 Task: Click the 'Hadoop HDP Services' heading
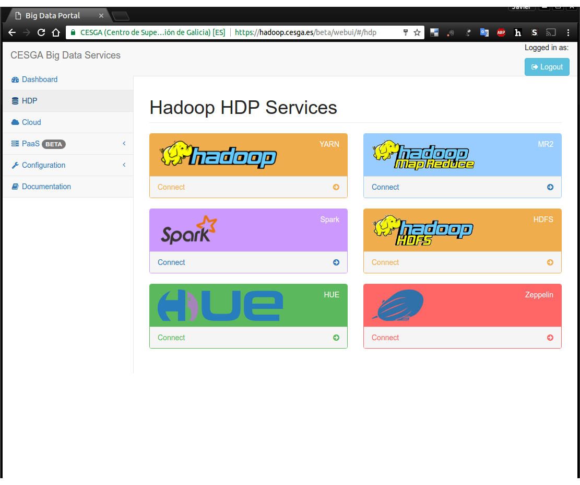point(243,108)
